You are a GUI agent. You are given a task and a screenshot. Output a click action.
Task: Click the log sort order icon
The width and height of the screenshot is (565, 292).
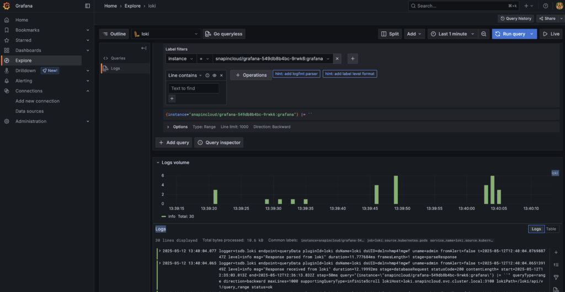pos(556,264)
